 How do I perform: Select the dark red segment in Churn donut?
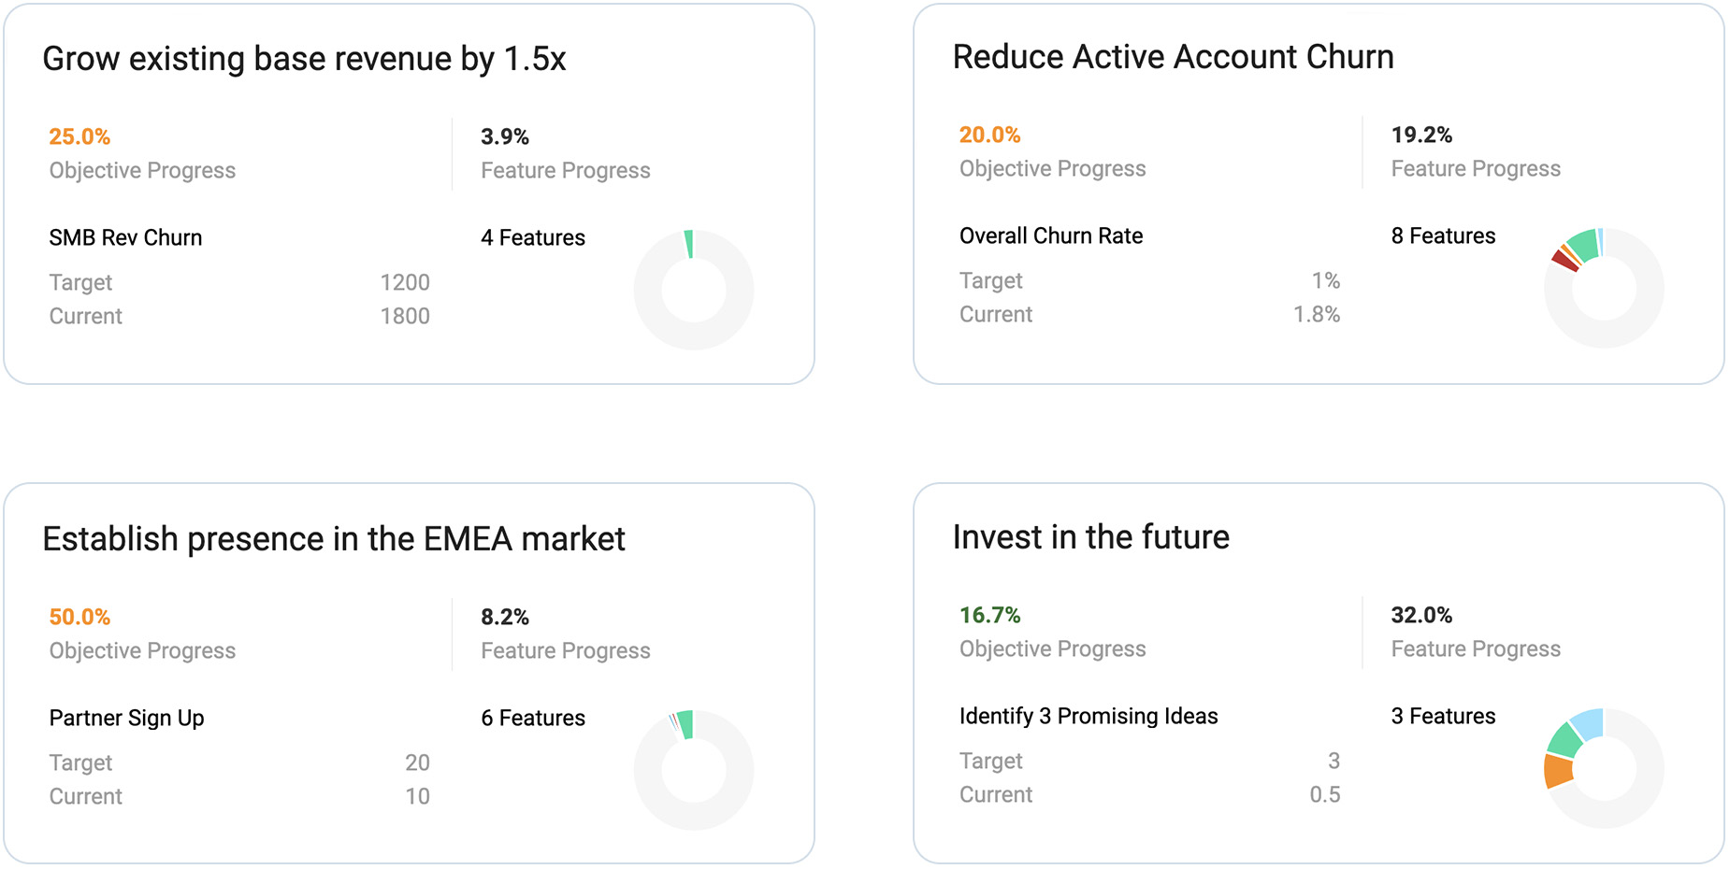click(1564, 261)
